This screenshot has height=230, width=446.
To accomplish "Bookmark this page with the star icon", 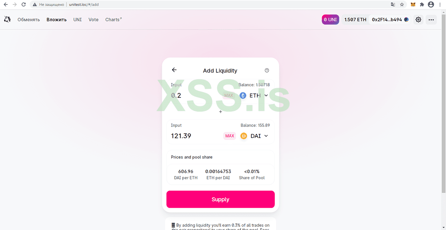I will pyautogui.click(x=402, y=5).
